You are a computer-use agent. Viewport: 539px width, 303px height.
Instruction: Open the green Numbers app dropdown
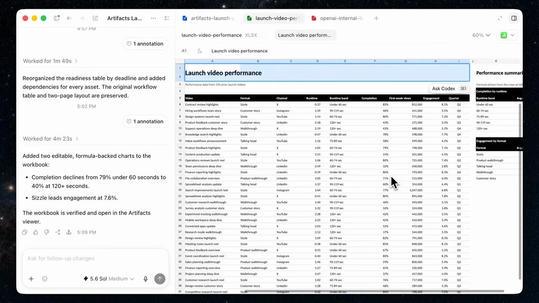[507, 35]
